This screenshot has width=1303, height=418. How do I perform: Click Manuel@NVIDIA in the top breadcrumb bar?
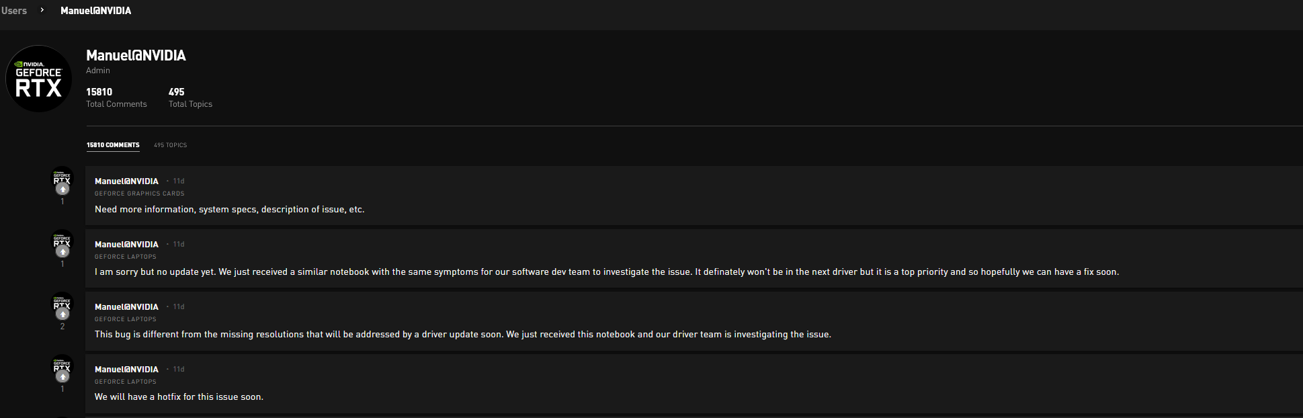click(x=96, y=10)
